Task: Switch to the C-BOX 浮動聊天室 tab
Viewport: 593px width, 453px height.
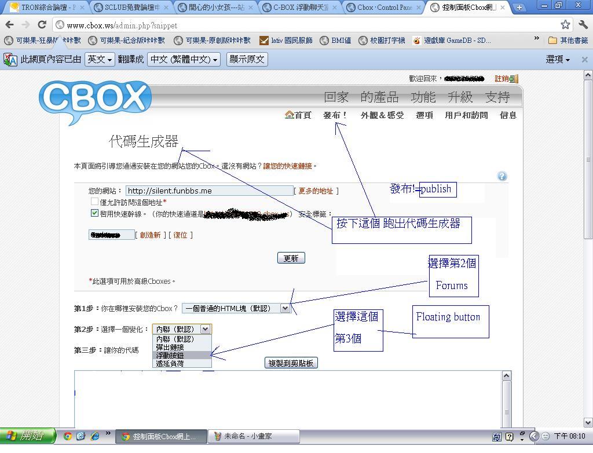Action: point(299,8)
